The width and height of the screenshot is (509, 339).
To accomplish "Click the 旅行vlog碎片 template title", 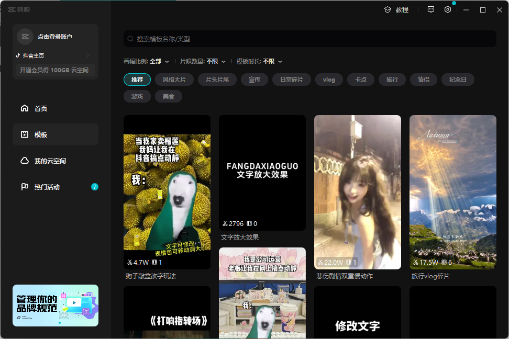I will coord(430,276).
